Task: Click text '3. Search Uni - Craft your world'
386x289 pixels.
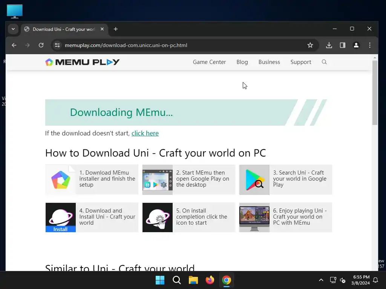Action: click(300, 179)
